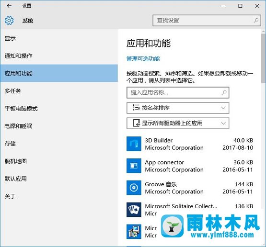Viewport: 266px width, 247px height.
Task: Click the Microsoft Solitaire Collection icon
Action: pos(134,210)
